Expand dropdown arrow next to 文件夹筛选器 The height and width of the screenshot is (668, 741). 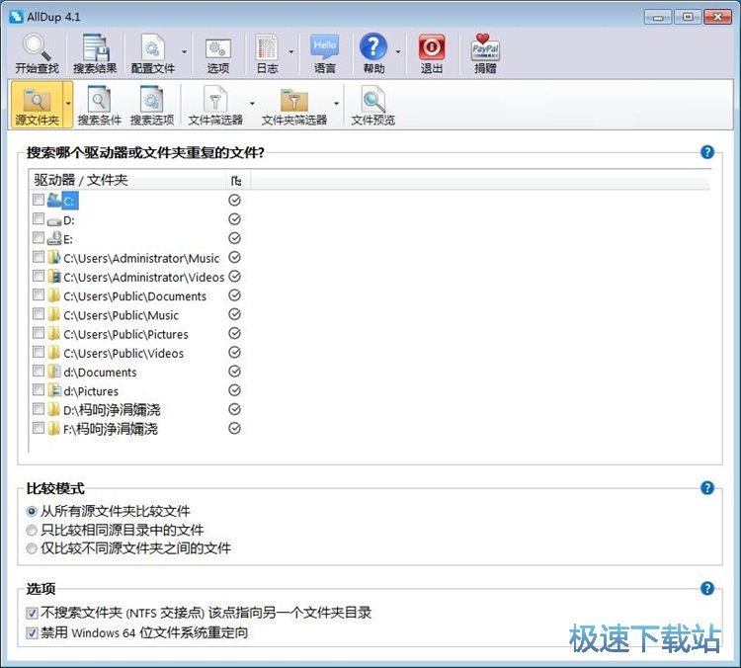336,104
